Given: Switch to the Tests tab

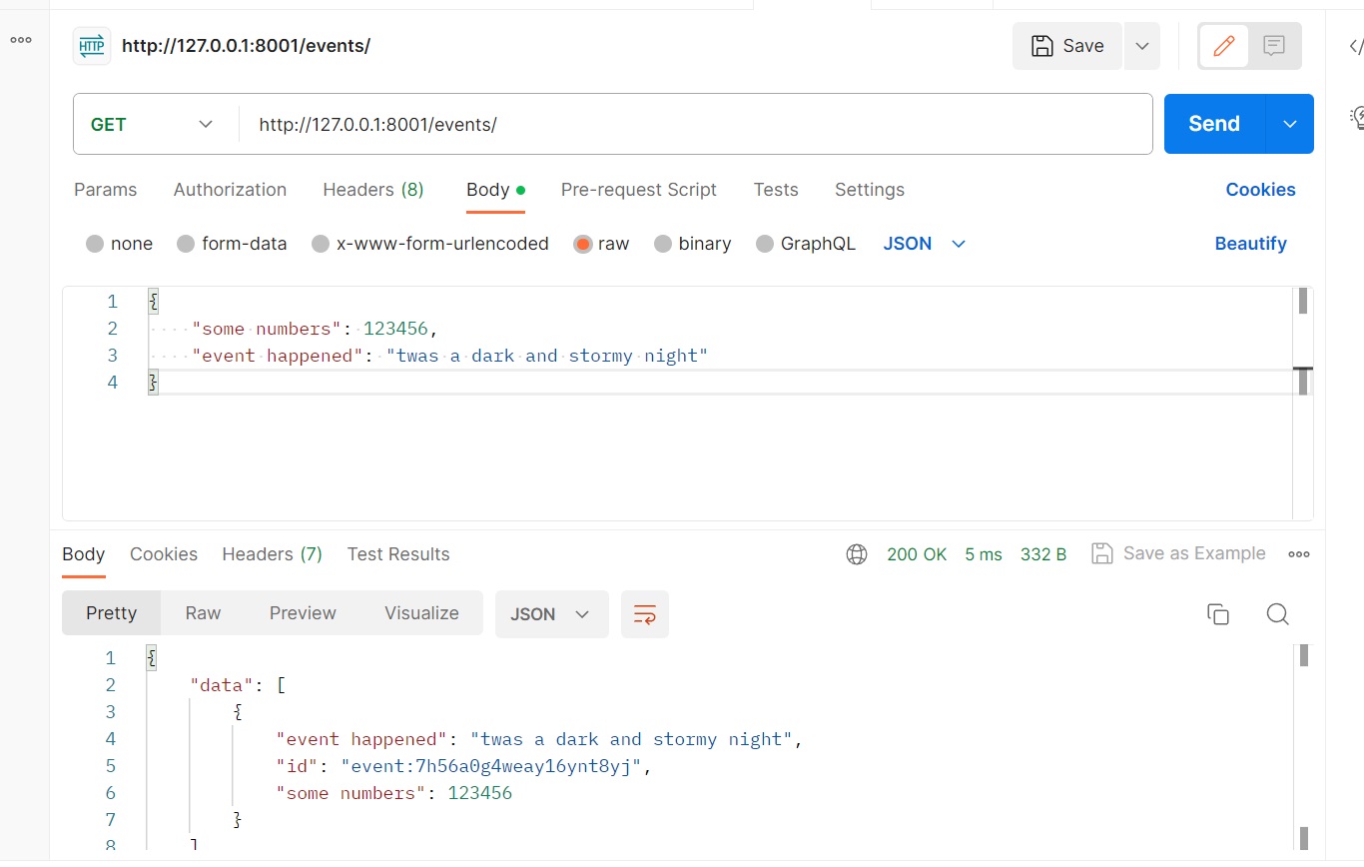Looking at the screenshot, I should pos(776,190).
